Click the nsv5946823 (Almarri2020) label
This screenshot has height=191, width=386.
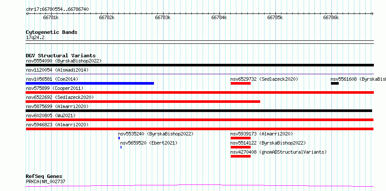pos(57,125)
